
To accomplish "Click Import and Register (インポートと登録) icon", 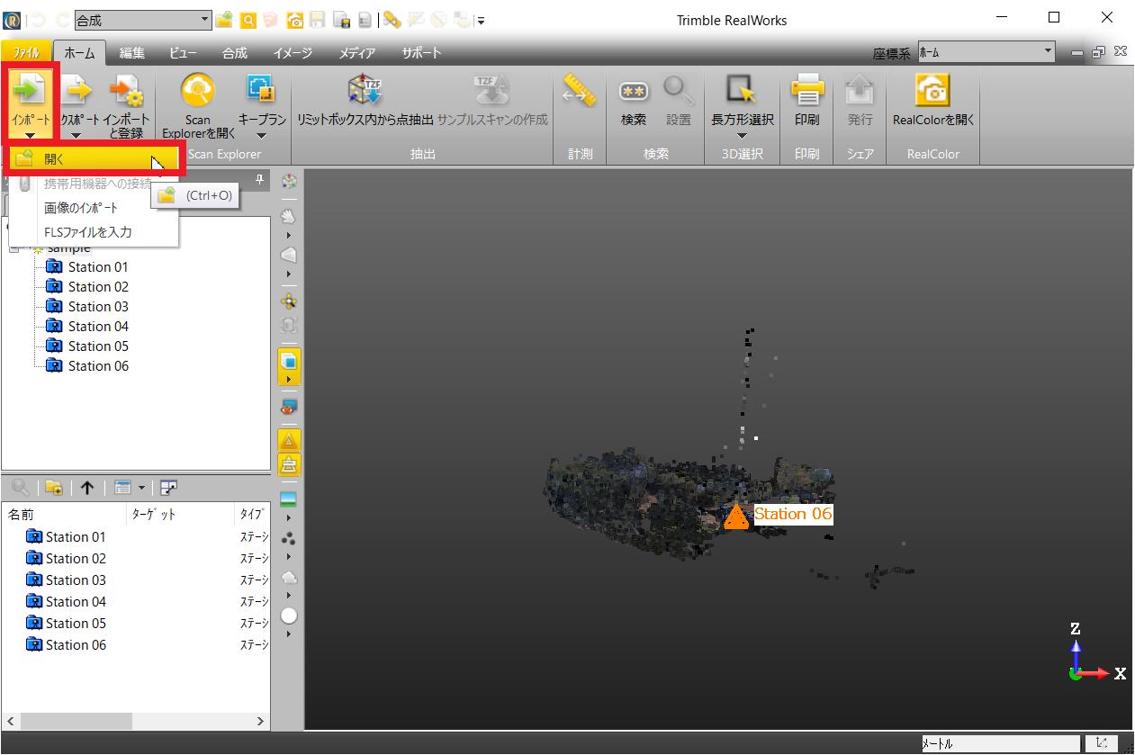I will click(x=126, y=89).
